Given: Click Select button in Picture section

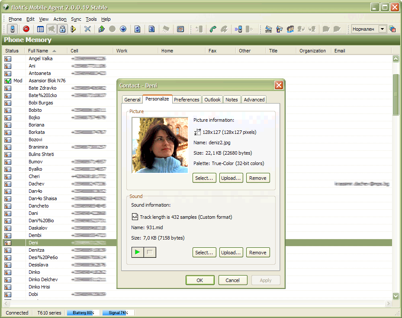Looking at the screenshot, I should pos(204,178).
